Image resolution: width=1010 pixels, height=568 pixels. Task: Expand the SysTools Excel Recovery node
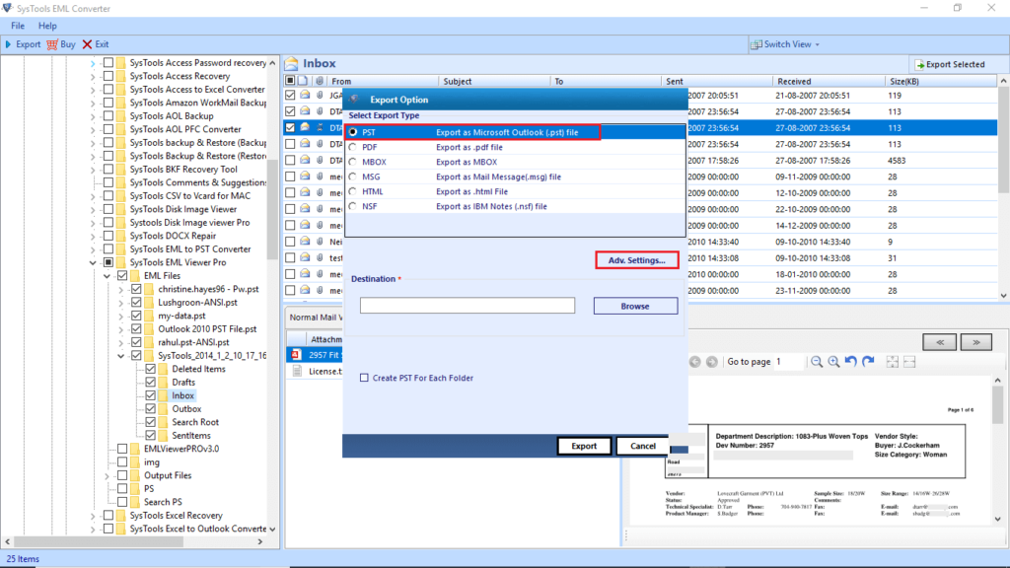click(x=93, y=515)
